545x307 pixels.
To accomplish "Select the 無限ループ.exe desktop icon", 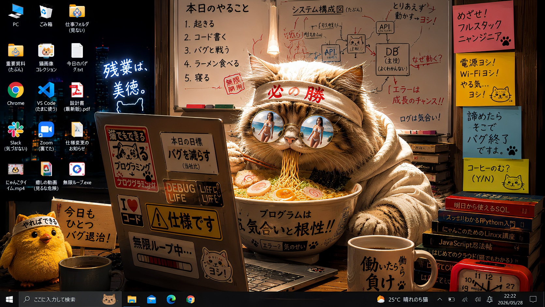I will [77, 174].
